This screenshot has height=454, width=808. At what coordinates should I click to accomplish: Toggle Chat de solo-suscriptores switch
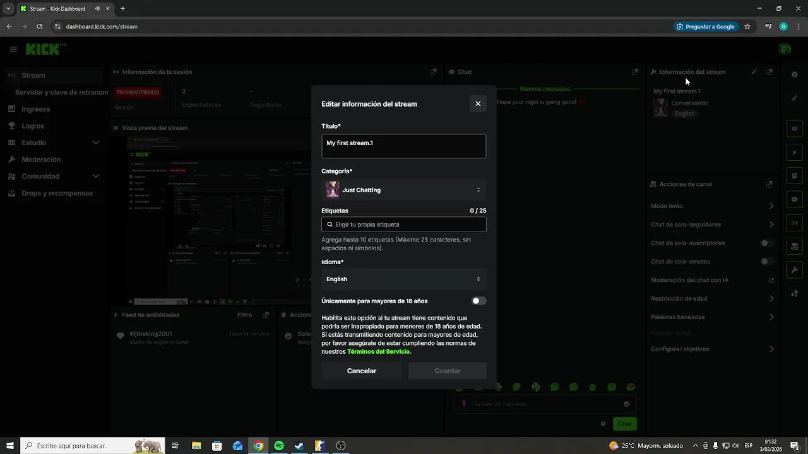tap(767, 243)
